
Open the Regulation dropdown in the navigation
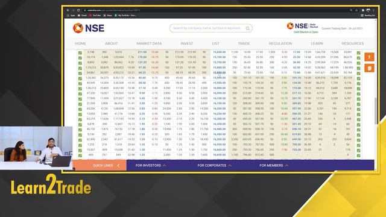280,43
